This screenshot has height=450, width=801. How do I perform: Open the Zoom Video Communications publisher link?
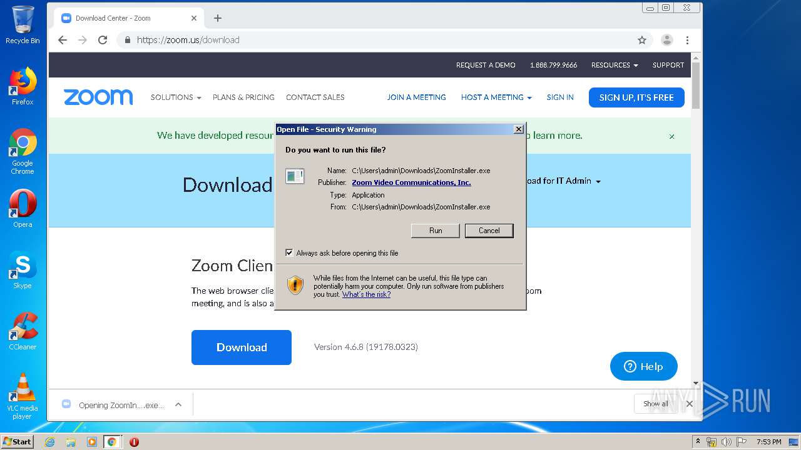[x=411, y=182]
